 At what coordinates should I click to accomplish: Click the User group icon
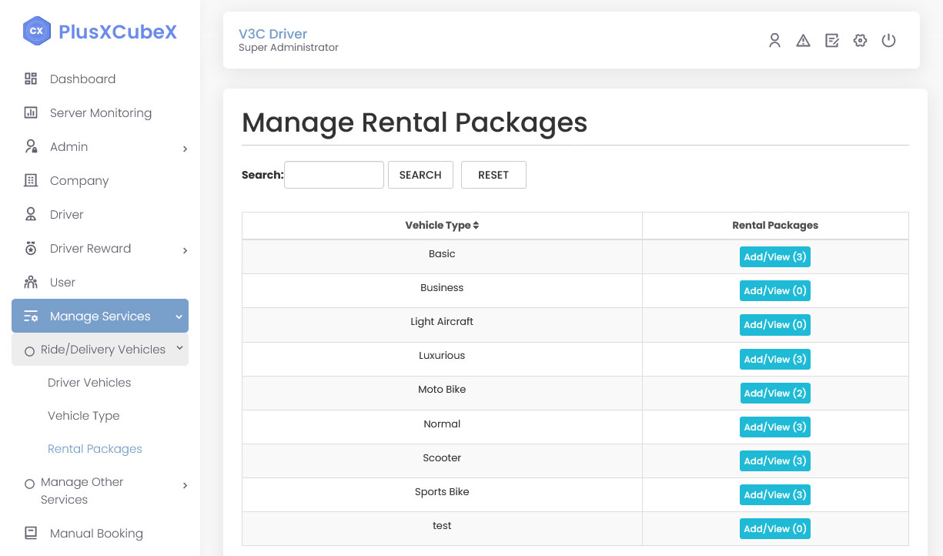[31, 282]
